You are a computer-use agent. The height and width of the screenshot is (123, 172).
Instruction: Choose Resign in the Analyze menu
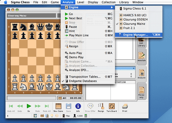pyautogui.click(x=88, y=46)
